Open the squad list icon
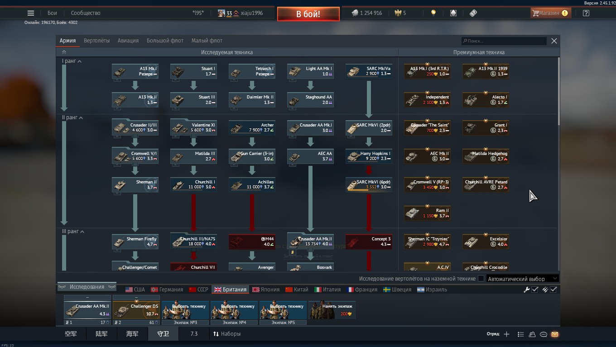616x347 pixels. tap(520, 334)
